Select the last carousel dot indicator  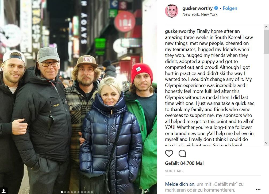pos(92,192)
